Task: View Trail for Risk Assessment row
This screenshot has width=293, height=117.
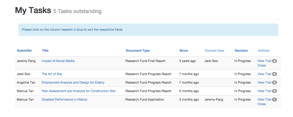Action: pos(264,91)
